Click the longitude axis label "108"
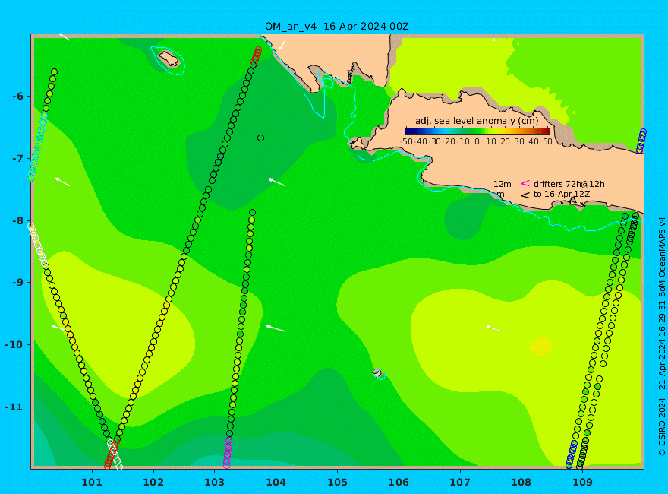 521,483
